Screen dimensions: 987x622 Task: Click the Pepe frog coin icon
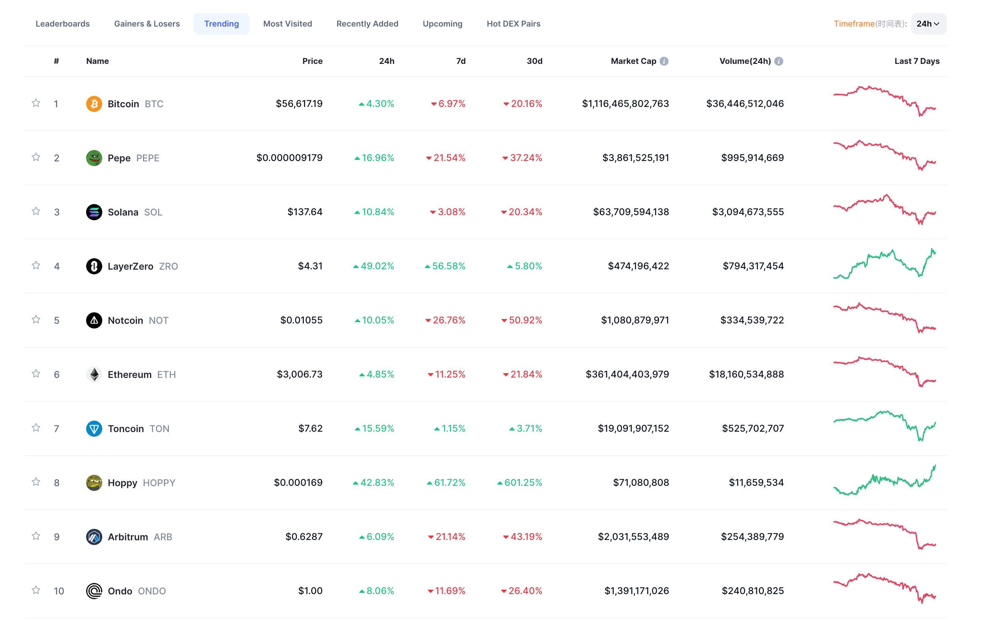coord(94,158)
